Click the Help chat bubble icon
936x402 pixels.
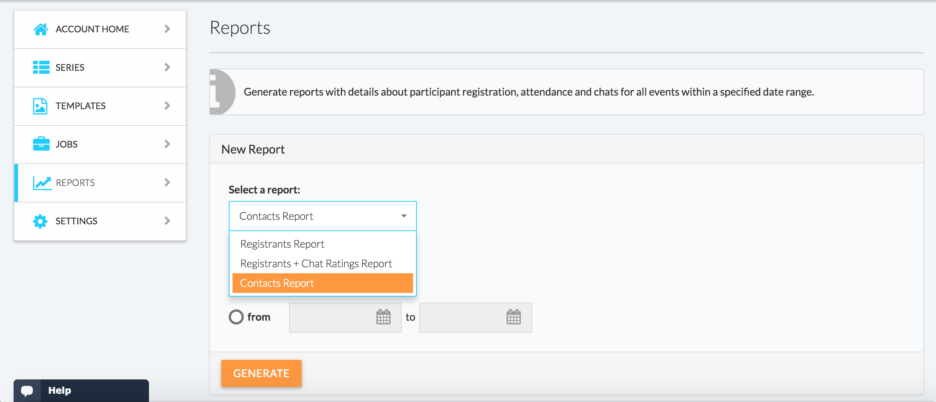(27, 390)
